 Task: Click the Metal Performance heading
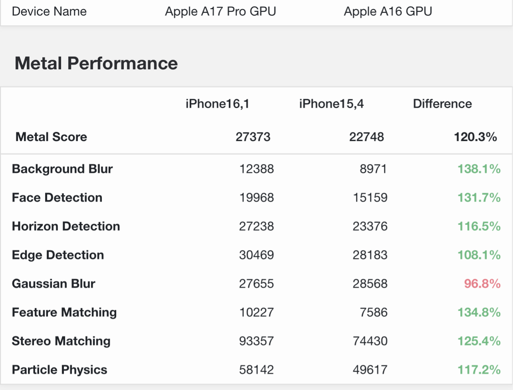(96, 63)
